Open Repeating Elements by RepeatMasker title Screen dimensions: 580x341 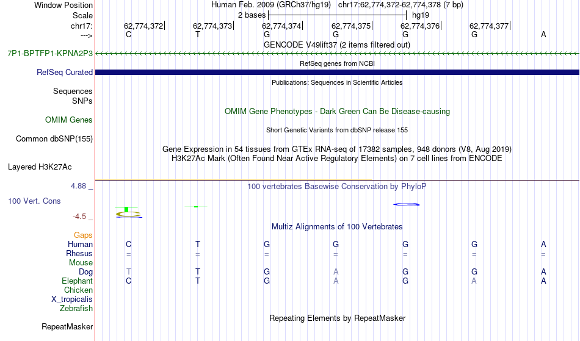click(337, 318)
